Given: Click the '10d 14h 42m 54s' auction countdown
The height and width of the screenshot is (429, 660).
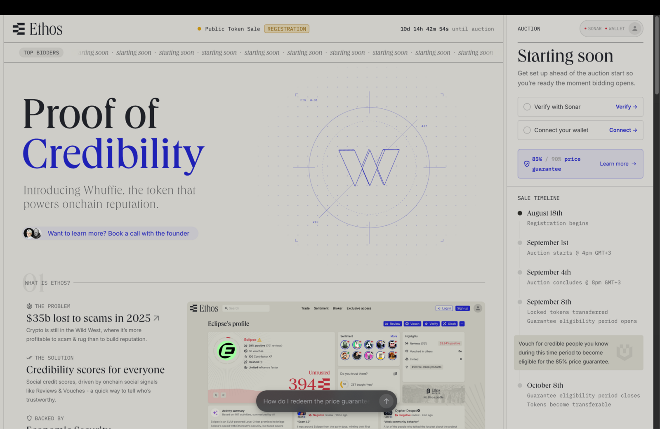Looking at the screenshot, I should [x=424, y=29].
